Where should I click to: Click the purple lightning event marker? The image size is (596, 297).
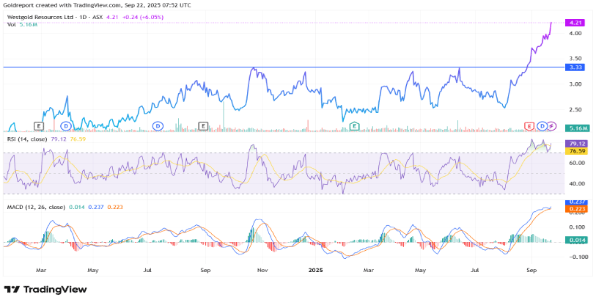pyautogui.click(x=552, y=126)
